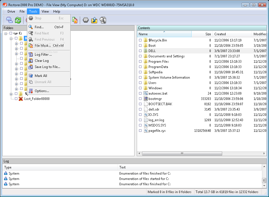Image resolution: width=269 pixels, height=197 pixels.
Task: Choose File Mask... from the Tools menu
Action: tap(49, 46)
